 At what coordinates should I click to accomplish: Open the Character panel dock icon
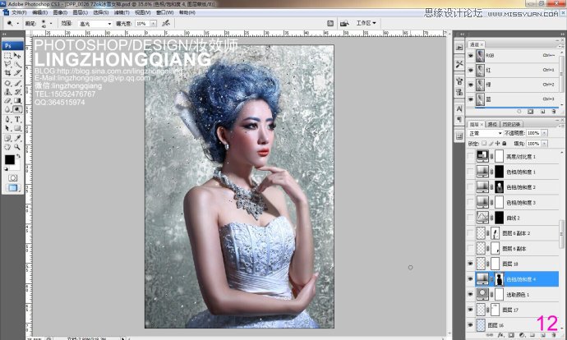point(459,108)
